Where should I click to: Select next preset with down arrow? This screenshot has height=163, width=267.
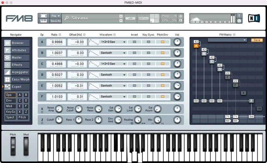click(121, 21)
